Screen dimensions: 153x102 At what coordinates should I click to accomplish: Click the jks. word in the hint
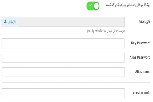[89, 31]
